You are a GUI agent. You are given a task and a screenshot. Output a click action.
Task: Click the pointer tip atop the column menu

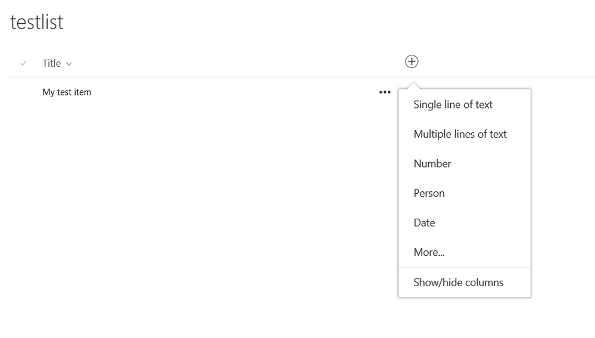[412, 85]
